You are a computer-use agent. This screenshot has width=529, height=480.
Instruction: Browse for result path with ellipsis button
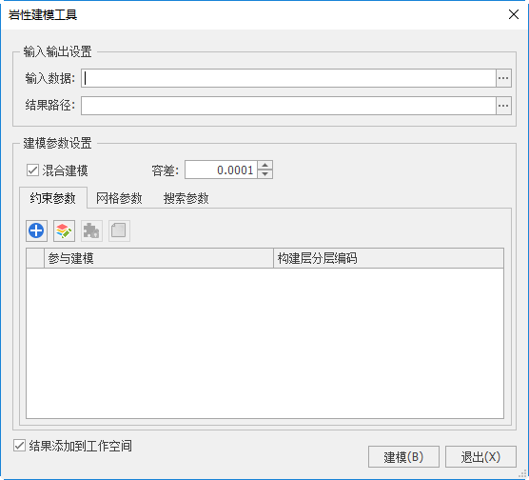[x=503, y=106]
